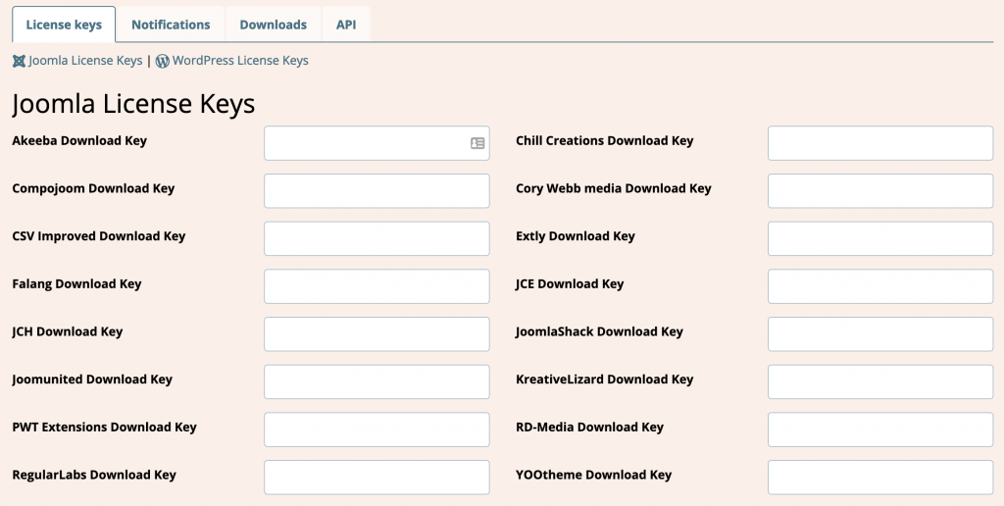Click the JCH Download Key label
1004x506 pixels.
68,331
